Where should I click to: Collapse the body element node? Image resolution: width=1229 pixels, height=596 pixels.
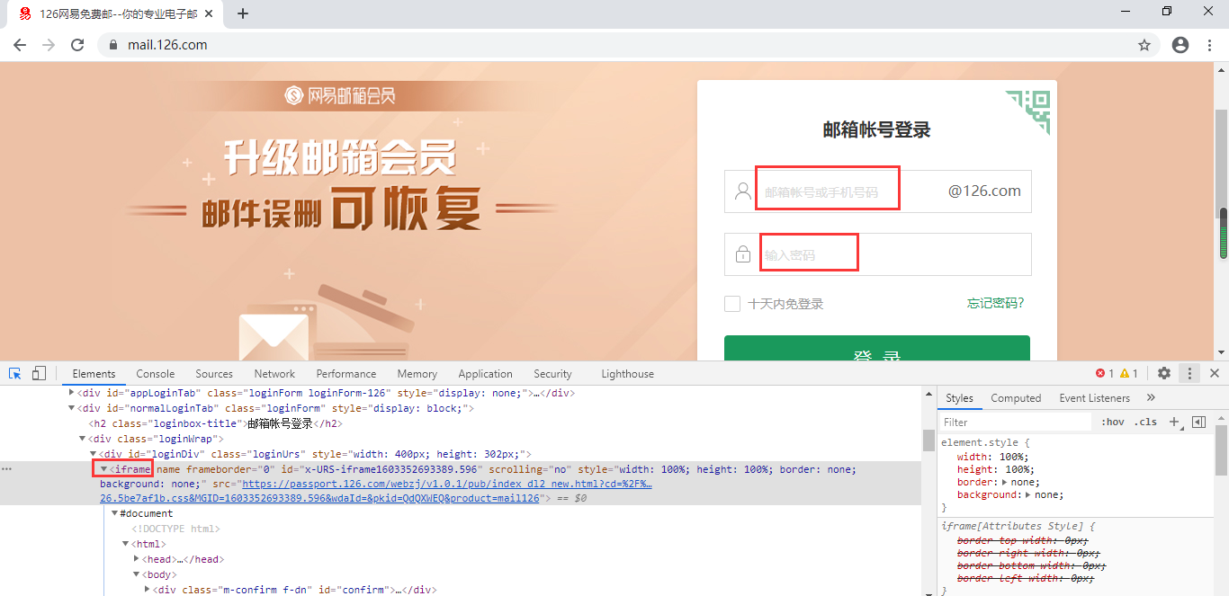[x=137, y=574]
